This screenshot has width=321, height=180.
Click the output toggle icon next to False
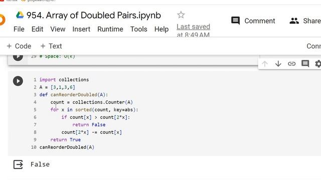click(x=18, y=164)
